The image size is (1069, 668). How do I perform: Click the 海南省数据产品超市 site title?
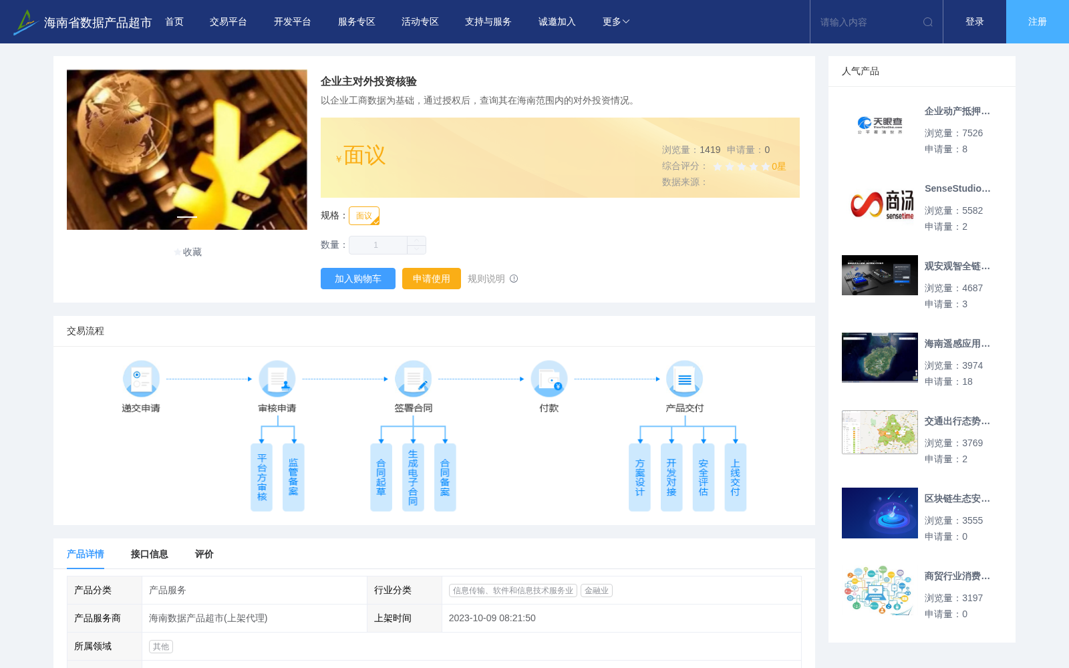[x=98, y=23]
